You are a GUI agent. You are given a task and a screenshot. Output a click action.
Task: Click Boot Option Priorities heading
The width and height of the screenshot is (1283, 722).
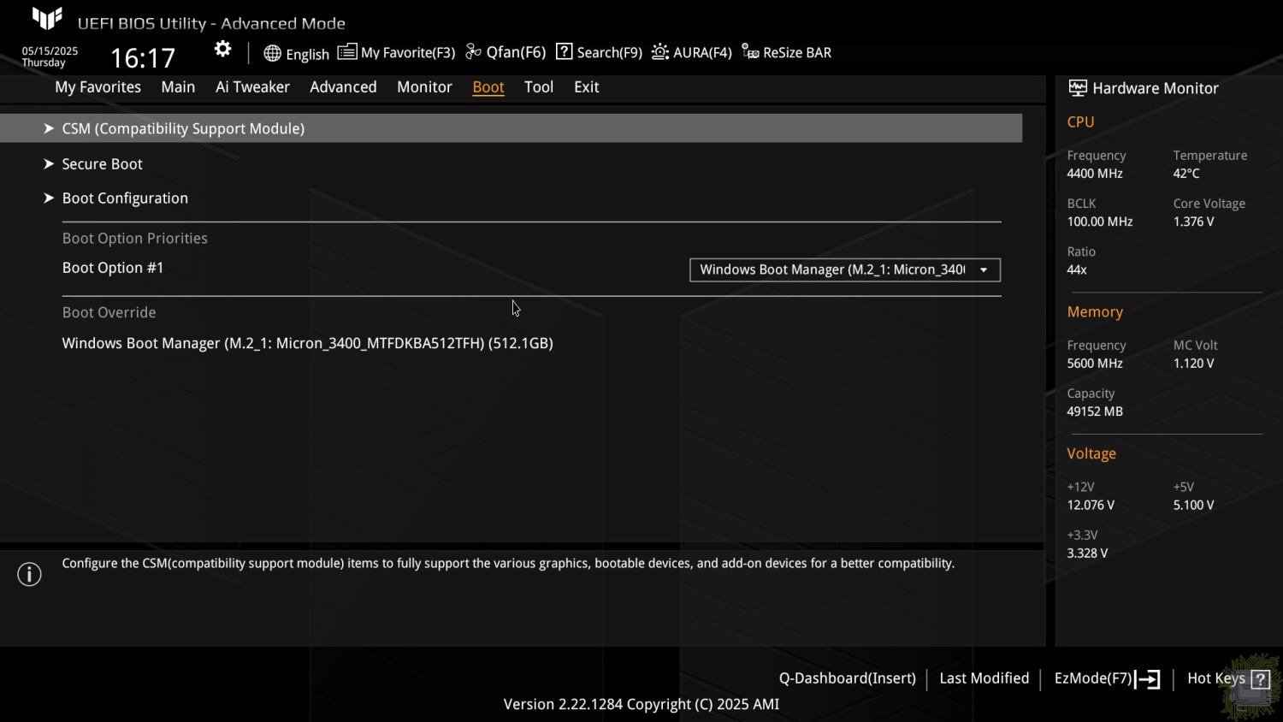[135, 239]
